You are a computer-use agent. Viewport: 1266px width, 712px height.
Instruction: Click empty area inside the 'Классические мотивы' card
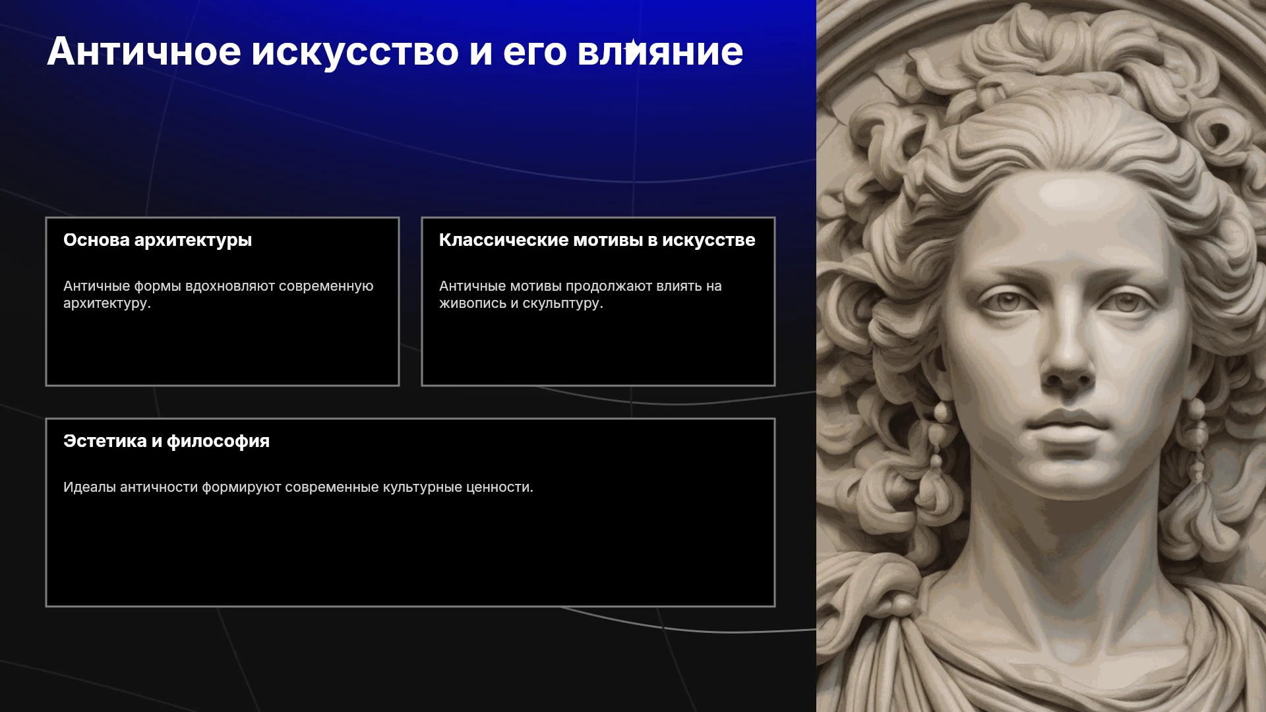[x=598, y=349]
